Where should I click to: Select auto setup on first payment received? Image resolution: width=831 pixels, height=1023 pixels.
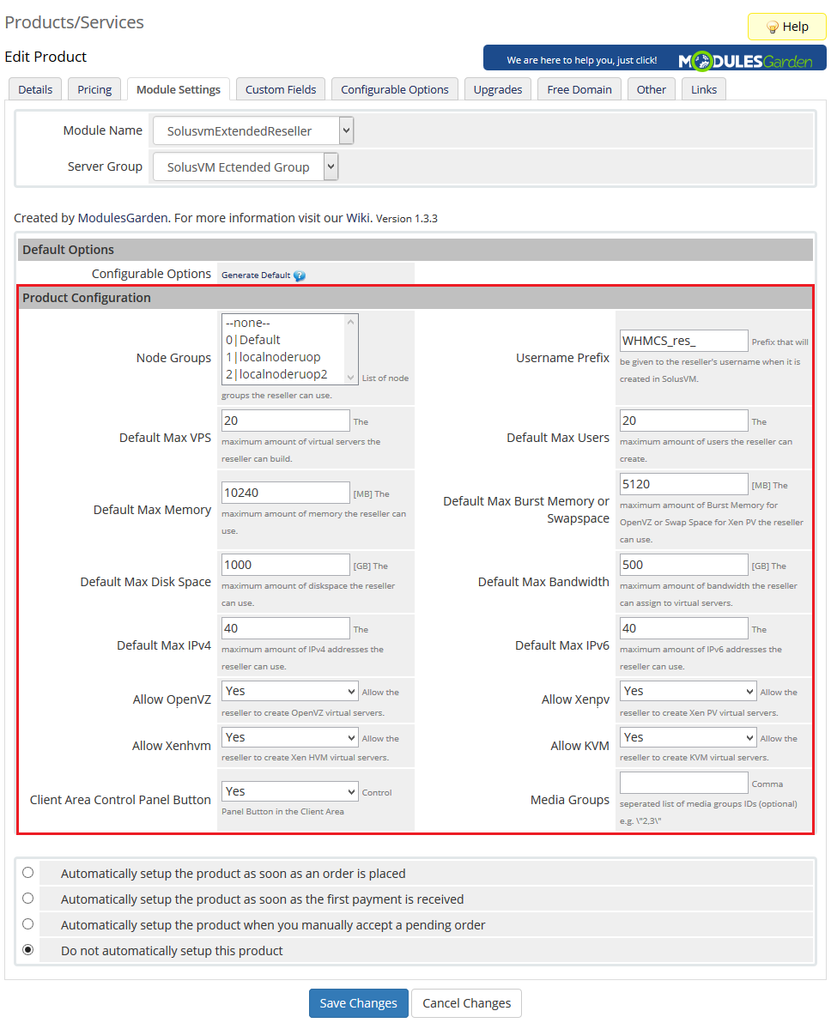[x=28, y=899]
